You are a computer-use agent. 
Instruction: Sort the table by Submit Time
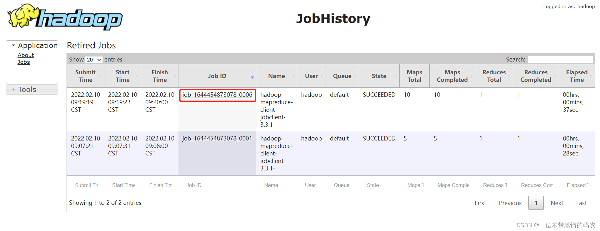click(x=85, y=76)
